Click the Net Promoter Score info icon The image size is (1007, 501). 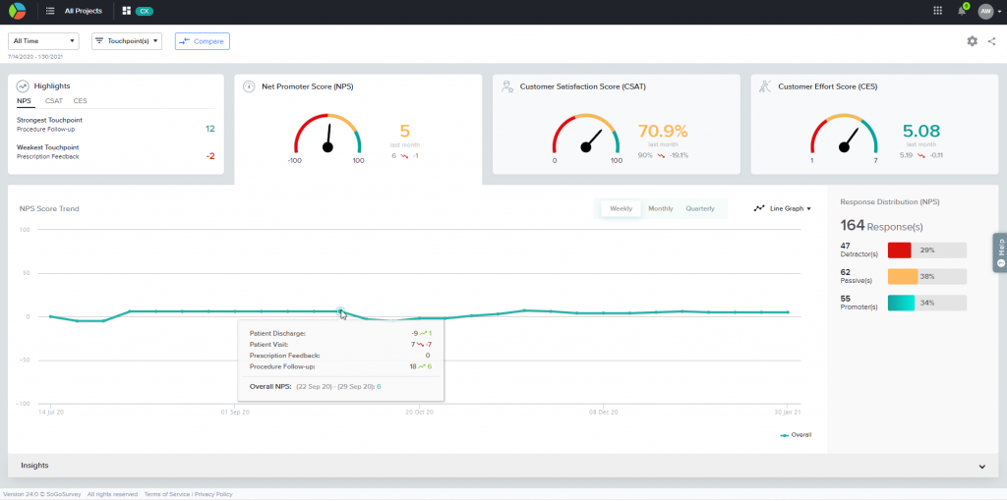pos(249,86)
